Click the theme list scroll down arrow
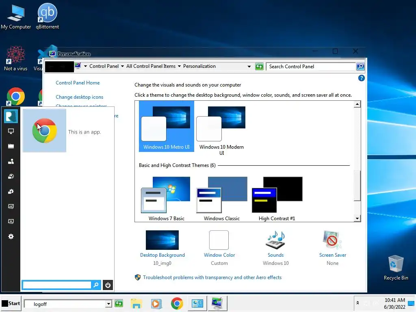The height and width of the screenshot is (312, 416). click(x=357, y=218)
